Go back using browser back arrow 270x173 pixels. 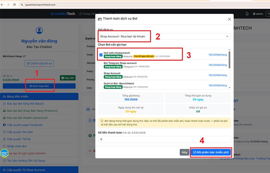[2, 5]
